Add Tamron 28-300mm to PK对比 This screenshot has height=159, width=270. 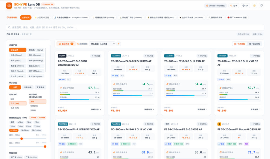point(96,124)
